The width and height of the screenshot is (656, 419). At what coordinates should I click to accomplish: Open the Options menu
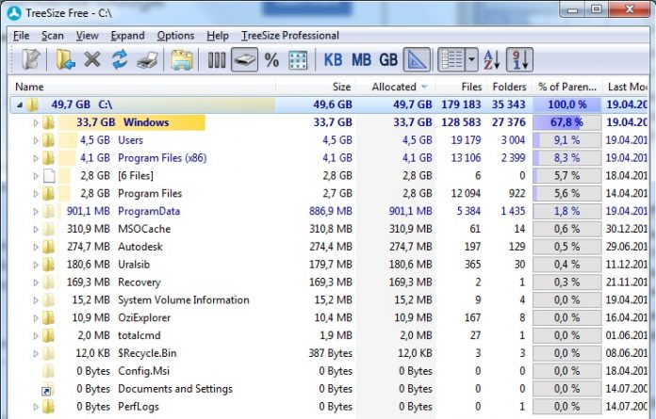tap(175, 36)
